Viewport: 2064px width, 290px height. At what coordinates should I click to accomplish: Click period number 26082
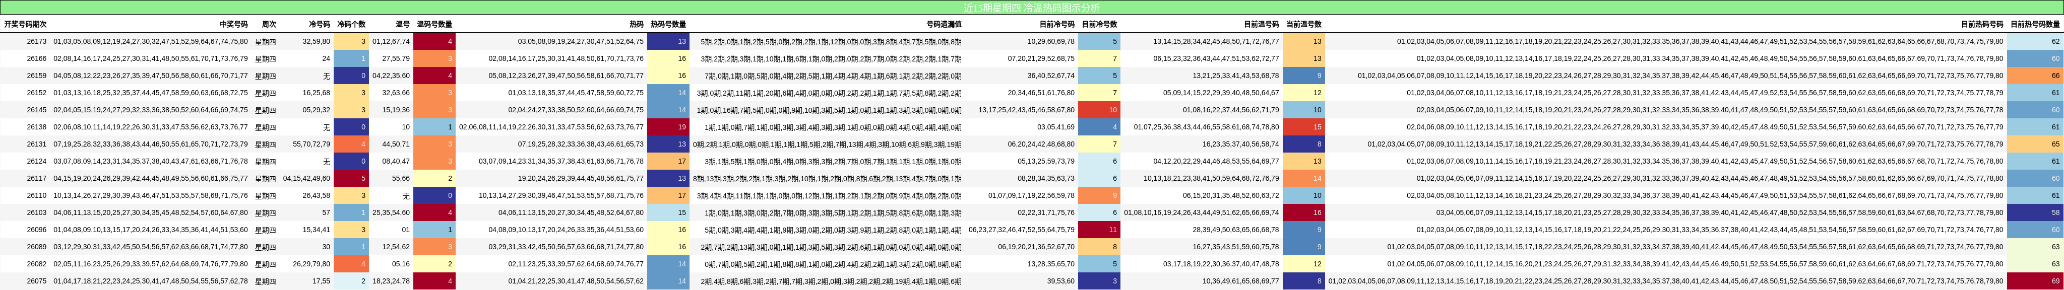click(x=36, y=263)
